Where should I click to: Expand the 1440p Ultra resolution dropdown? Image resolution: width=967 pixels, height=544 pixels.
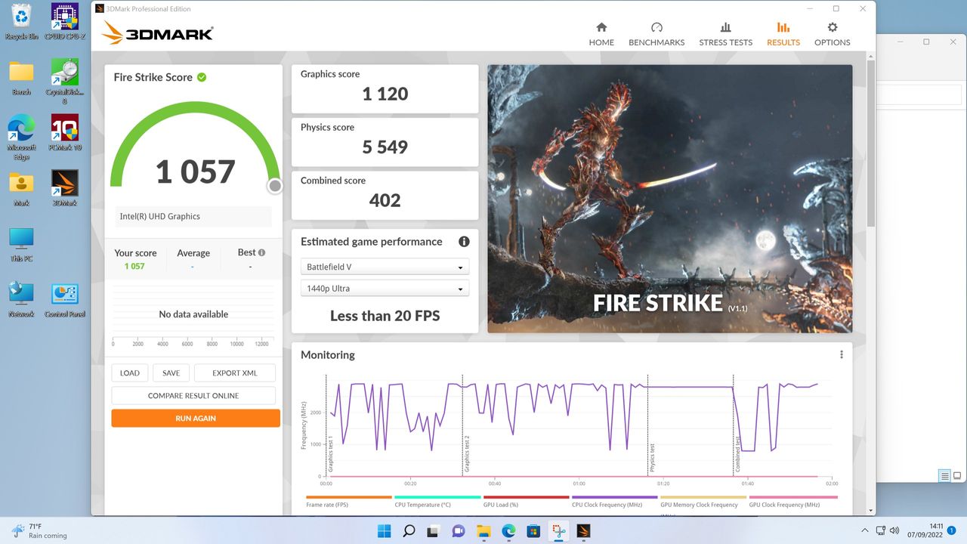tap(385, 288)
